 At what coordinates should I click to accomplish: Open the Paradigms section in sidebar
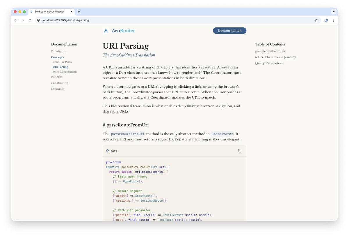(58, 51)
